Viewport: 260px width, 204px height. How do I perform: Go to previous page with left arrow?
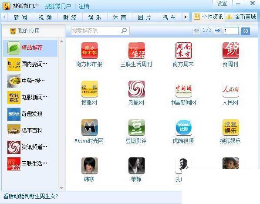point(196,31)
